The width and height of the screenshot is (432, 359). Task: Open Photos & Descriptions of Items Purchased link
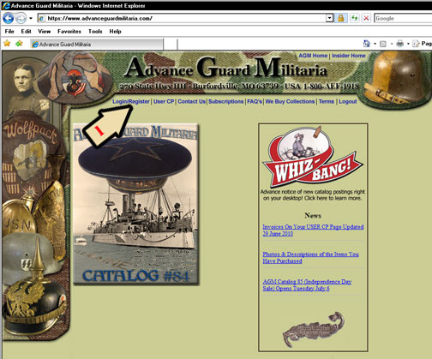310,258
